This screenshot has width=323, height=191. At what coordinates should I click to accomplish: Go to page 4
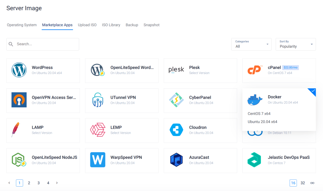tap(48, 183)
